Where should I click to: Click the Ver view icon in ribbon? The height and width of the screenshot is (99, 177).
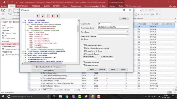point(3,11)
